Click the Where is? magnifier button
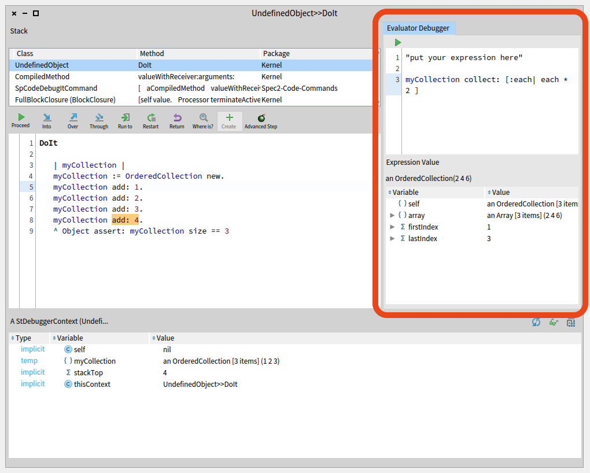590x473 pixels. (x=203, y=120)
